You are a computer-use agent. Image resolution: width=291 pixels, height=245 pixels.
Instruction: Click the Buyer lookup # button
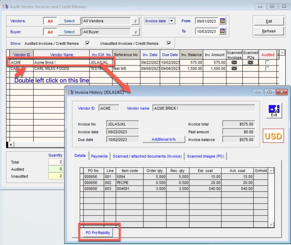point(135,32)
